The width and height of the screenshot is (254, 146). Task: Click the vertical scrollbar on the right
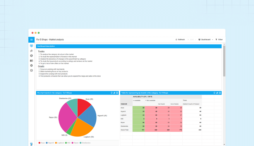tap(224, 61)
